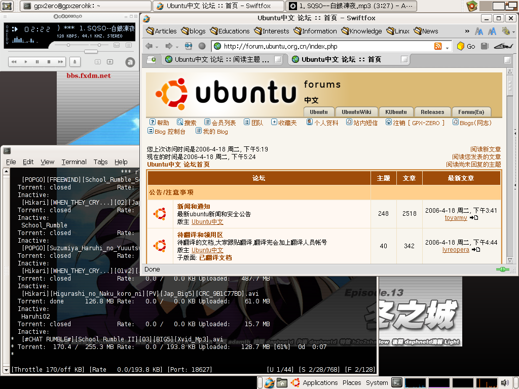
Task: Skip to next track in Audacious
Action: pyautogui.click(x=60, y=62)
